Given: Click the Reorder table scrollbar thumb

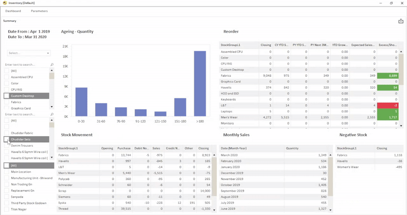Looking at the screenshot, I should [401, 69].
